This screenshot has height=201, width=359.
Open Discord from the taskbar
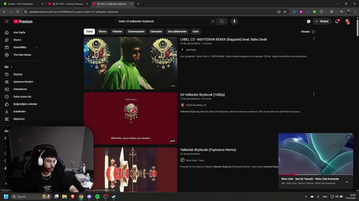click(89, 197)
